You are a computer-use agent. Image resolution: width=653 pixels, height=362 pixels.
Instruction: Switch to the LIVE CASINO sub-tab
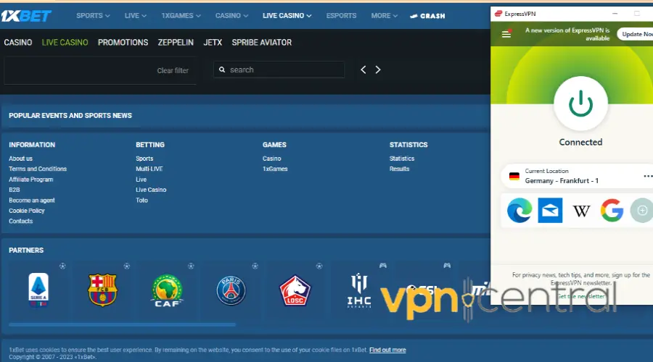[x=65, y=43]
